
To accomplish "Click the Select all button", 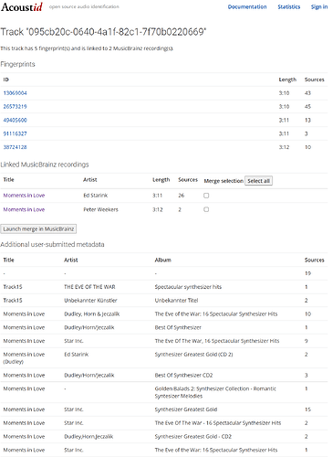I will pos(258,181).
